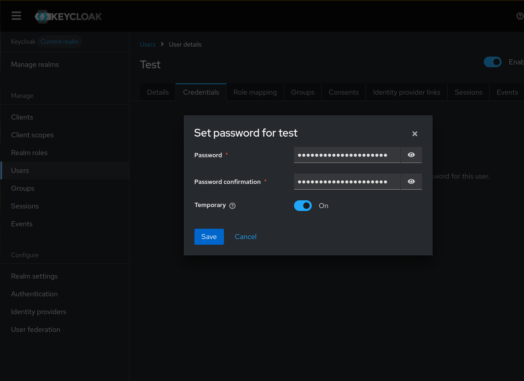Select the Credentials tab

click(201, 92)
